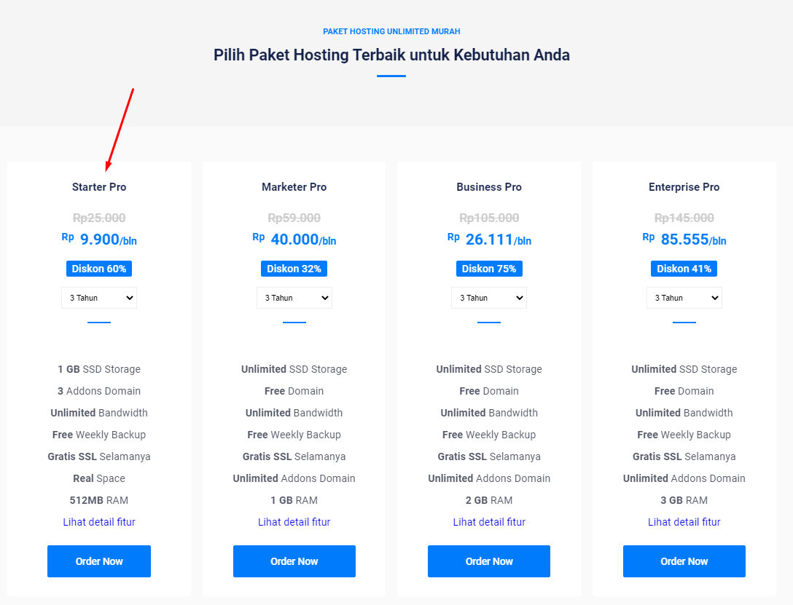Click the Diskon 60% badge
This screenshot has width=793, height=605.
[x=99, y=269]
